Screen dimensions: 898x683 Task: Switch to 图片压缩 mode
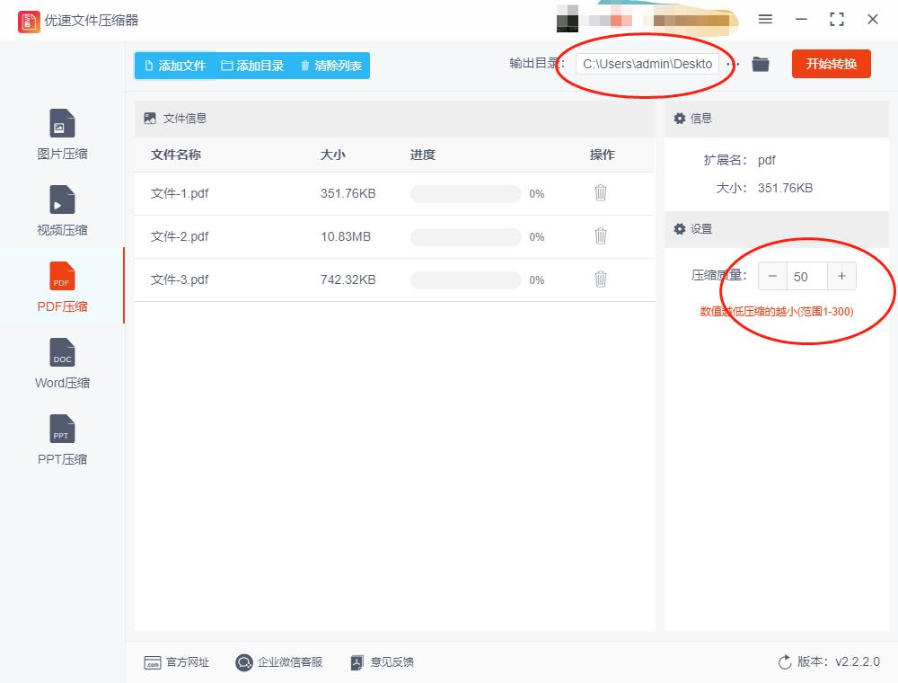click(x=60, y=133)
